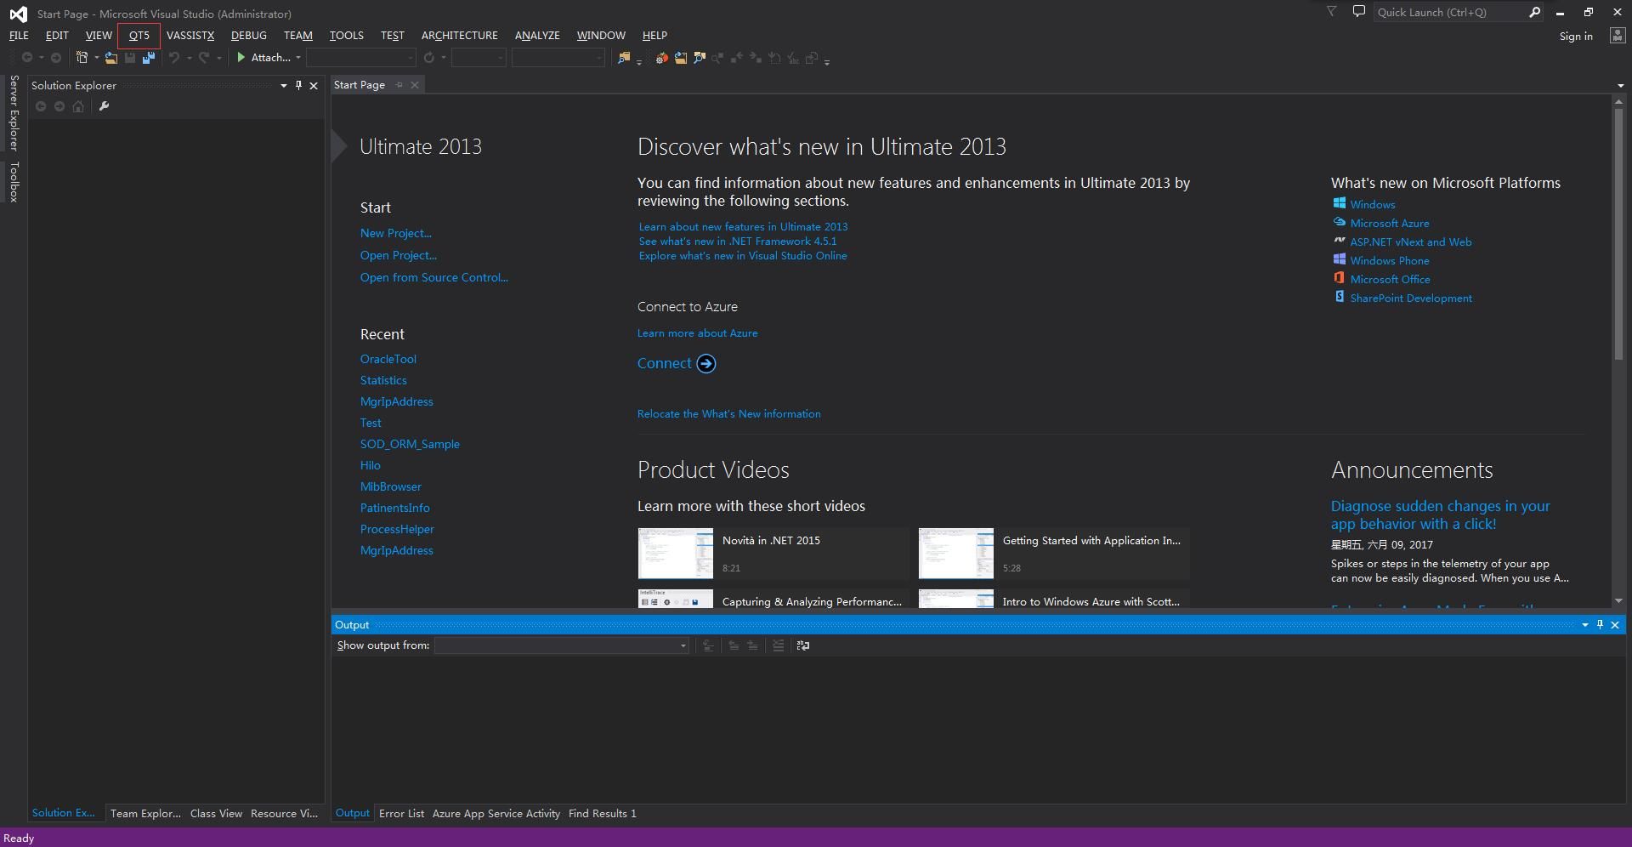
Task: Open the QT5 menu
Action: pyautogui.click(x=139, y=35)
